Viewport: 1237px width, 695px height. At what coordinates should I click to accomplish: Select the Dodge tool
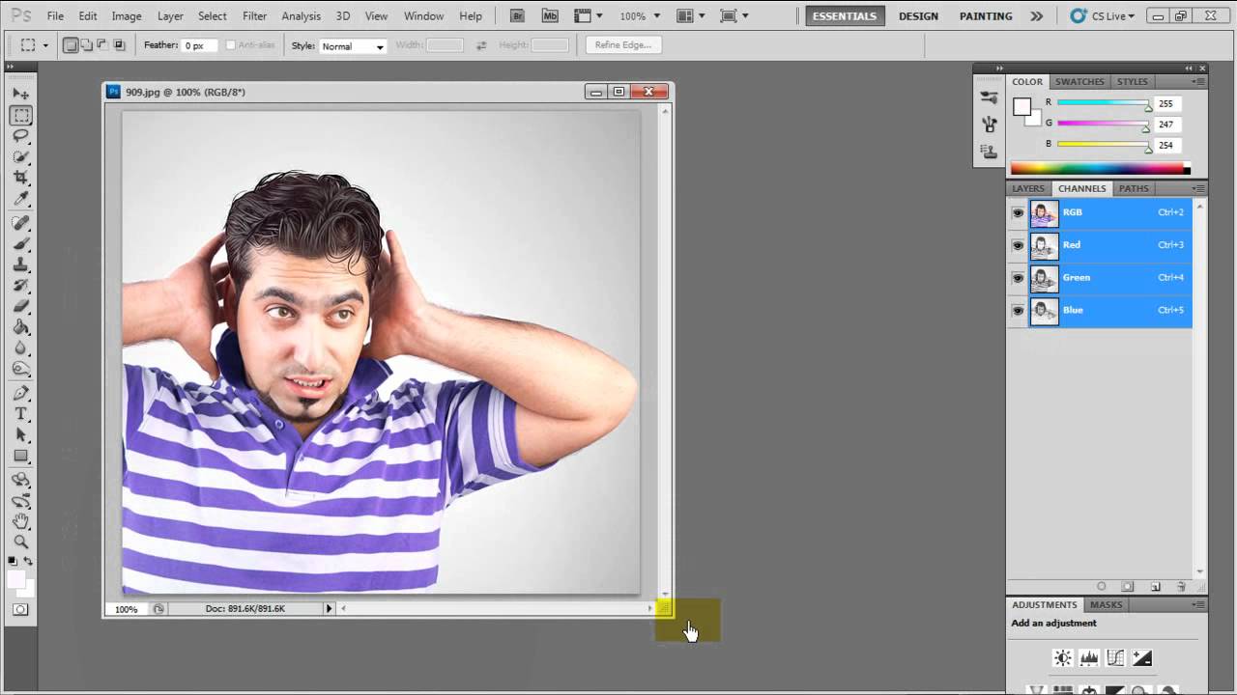pyautogui.click(x=20, y=369)
